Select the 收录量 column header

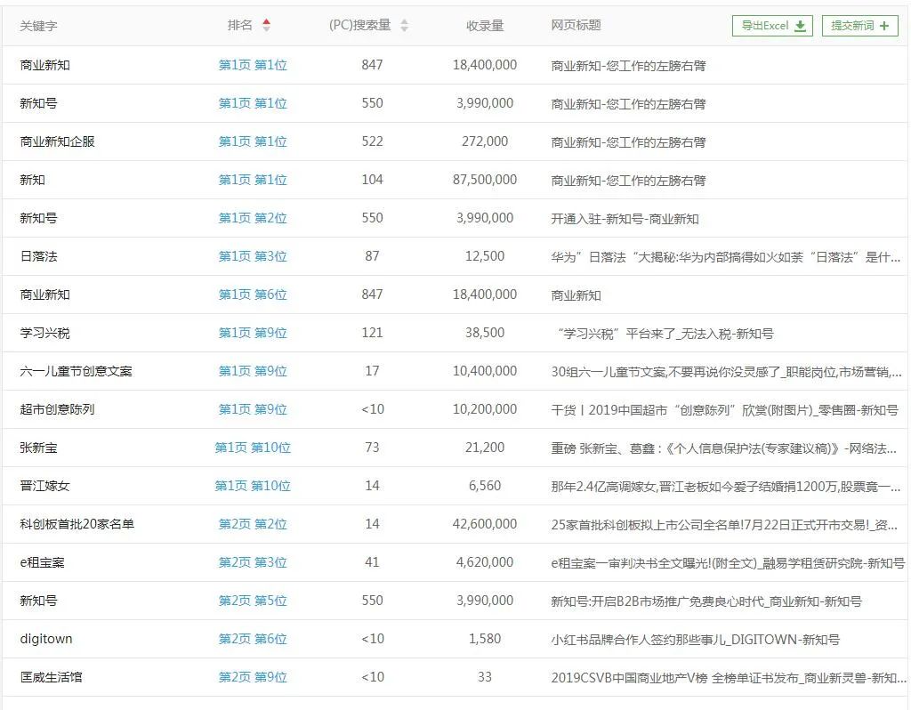tap(485, 26)
